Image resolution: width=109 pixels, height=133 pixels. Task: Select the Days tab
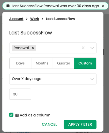coord(20,63)
